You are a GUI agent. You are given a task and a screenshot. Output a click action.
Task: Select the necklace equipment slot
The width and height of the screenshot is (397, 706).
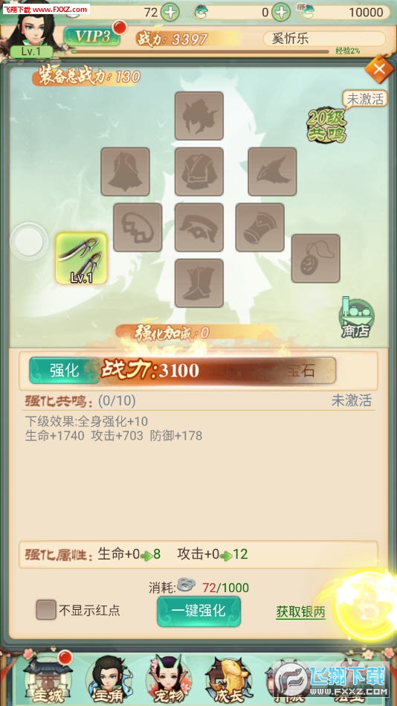(x=138, y=228)
